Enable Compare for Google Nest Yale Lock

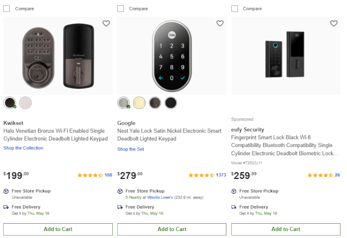pyautogui.click(x=121, y=9)
